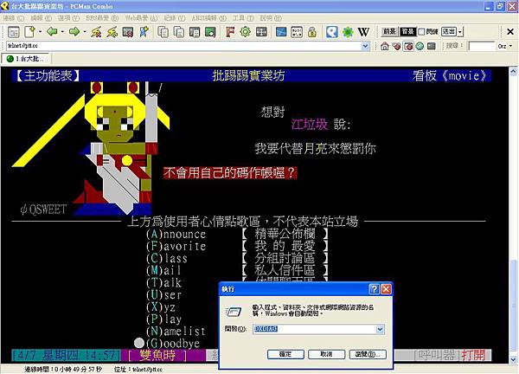Open the Orz search engine dropdown

tap(510, 46)
